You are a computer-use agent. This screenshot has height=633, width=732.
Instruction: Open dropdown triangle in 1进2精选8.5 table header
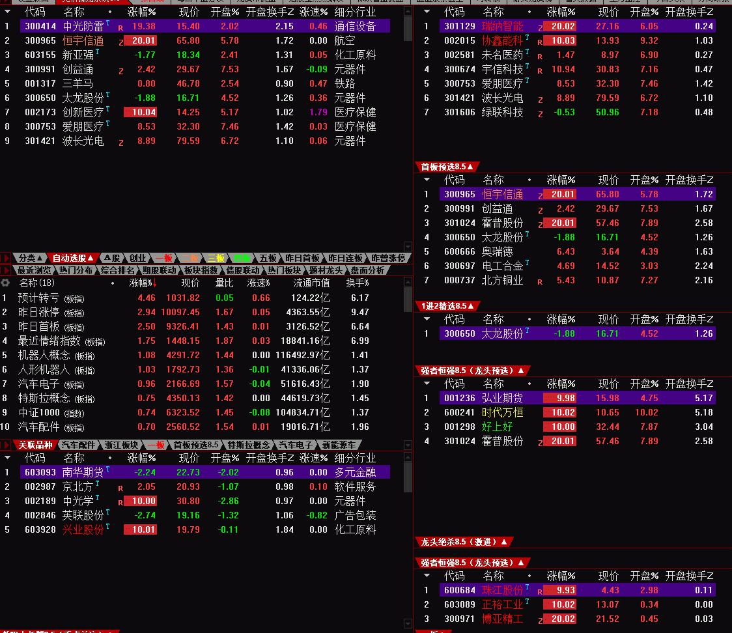[427, 319]
